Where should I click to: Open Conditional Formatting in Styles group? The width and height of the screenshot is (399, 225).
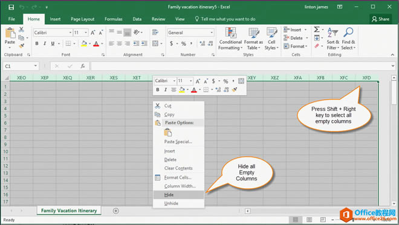(230, 39)
